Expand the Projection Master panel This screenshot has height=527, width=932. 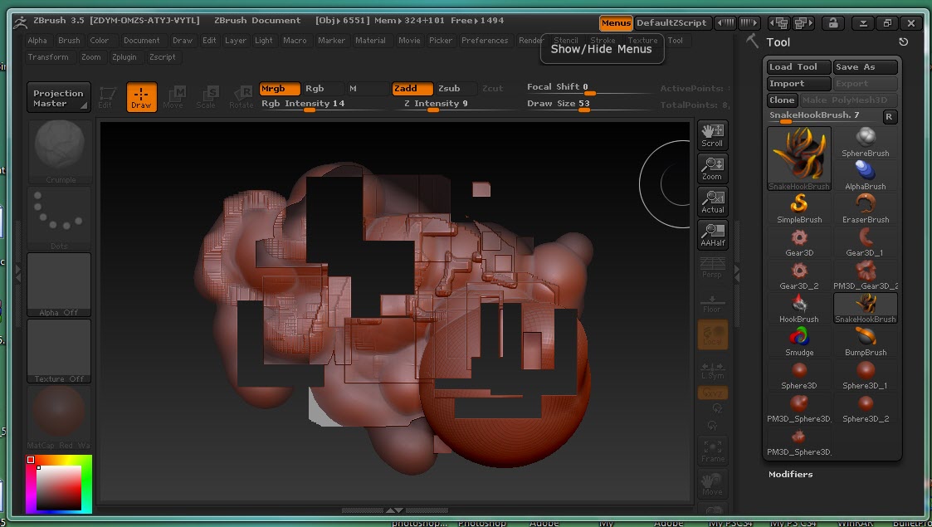[x=59, y=97]
